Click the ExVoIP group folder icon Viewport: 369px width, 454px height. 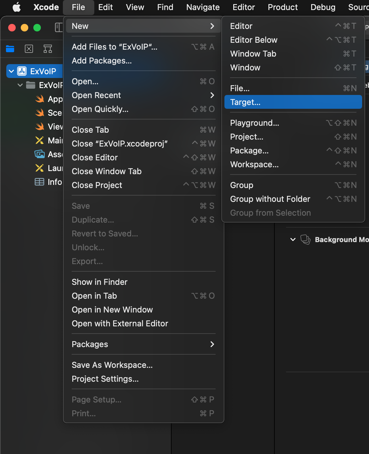[x=30, y=85]
